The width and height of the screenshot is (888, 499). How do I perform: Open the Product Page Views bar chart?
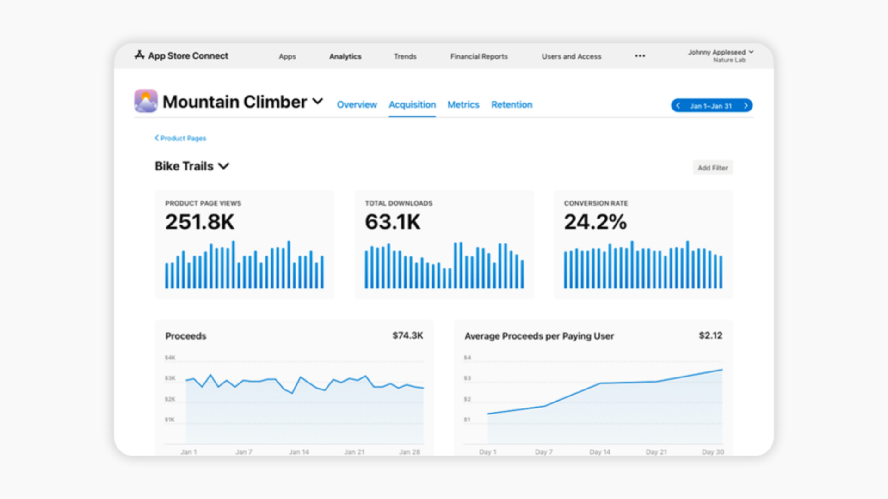pyautogui.click(x=245, y=265)
